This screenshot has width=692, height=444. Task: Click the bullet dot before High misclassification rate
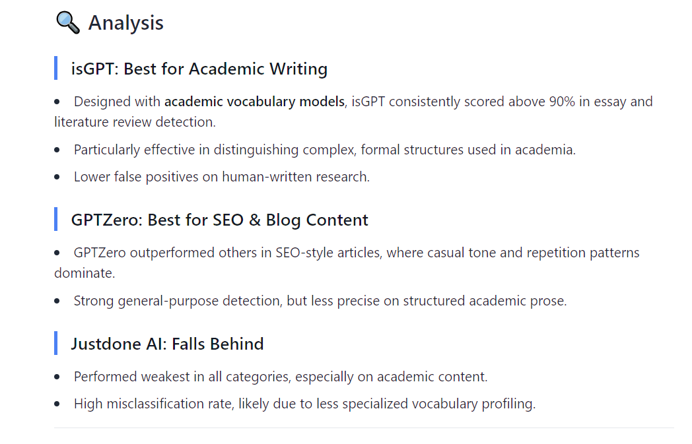pyautogui.click(x=58, y=404)
